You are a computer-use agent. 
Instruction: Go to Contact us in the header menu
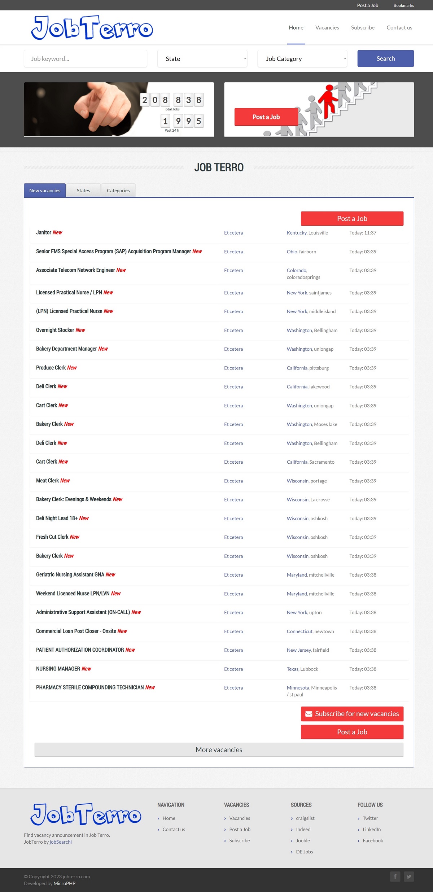click(399, 27)
